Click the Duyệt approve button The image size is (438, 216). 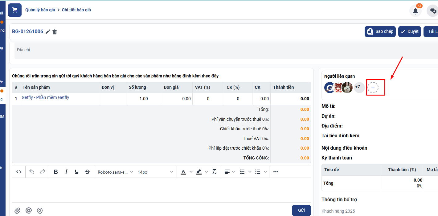[x=409, y=31]
